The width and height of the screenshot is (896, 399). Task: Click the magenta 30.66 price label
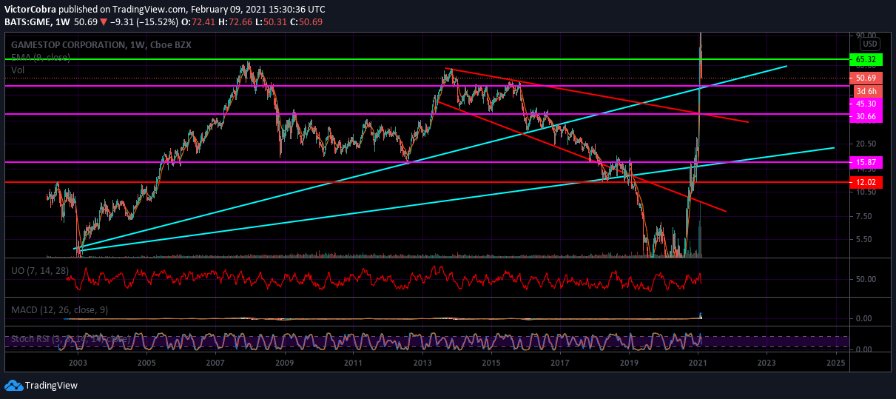(866, 116)
